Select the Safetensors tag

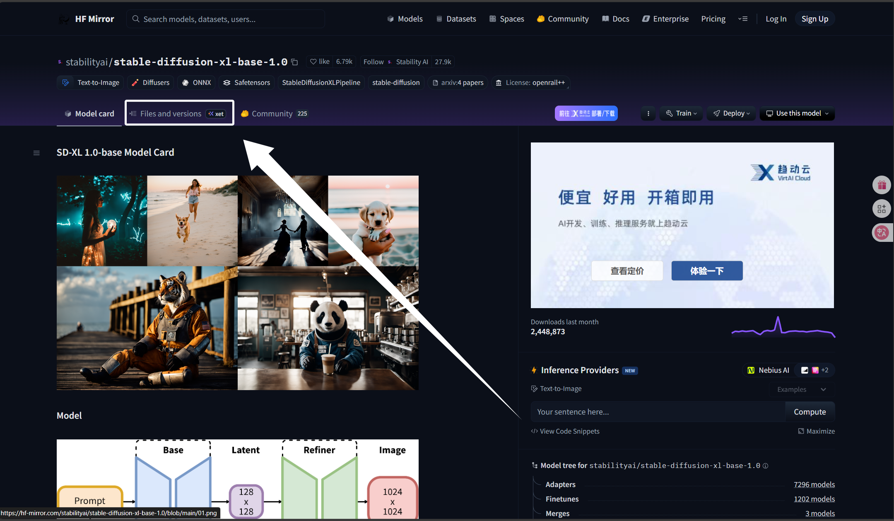[247, 82]
